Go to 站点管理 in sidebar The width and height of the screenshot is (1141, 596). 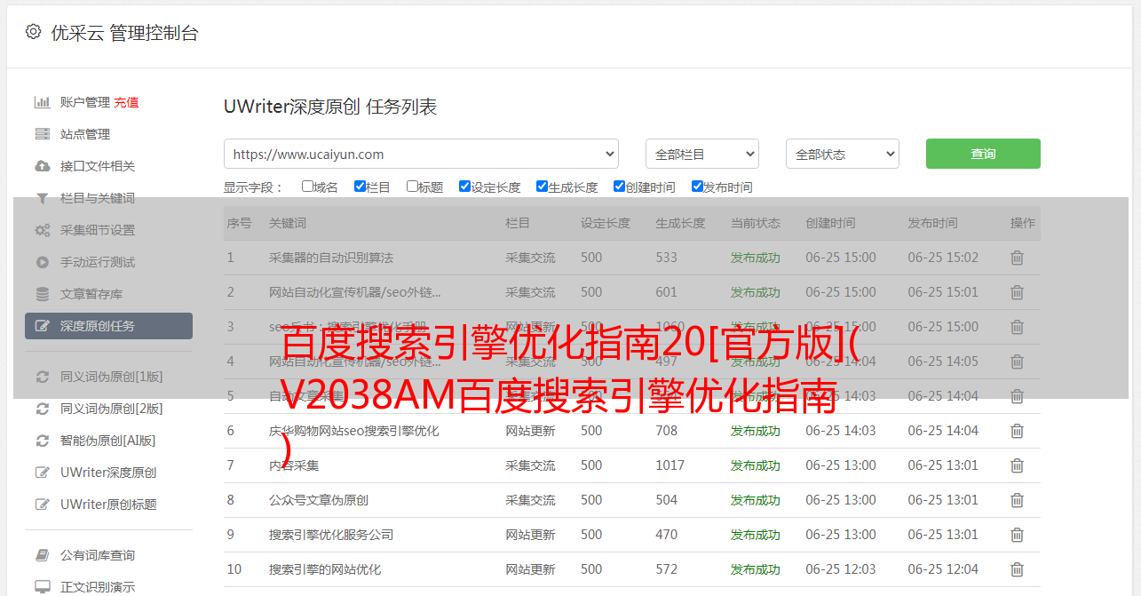(x=85, y=134)
